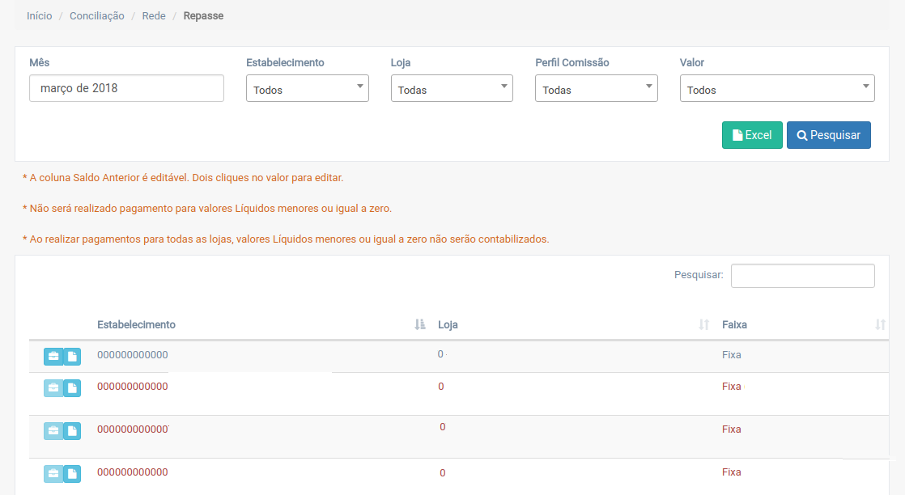
Task: Open the Rede breadcrumb link
Action: coord(154,16)
